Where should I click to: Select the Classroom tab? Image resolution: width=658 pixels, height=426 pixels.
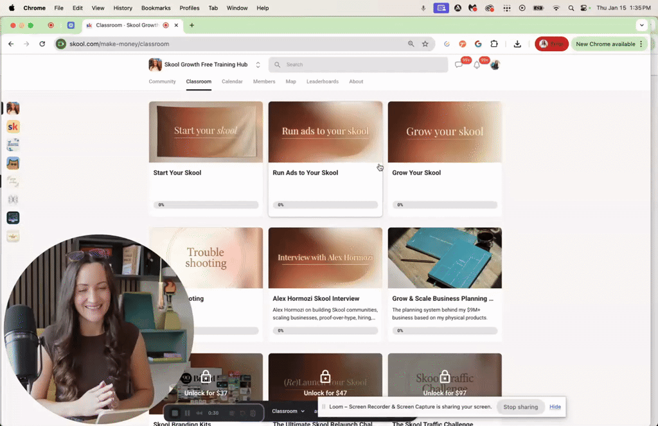tap(199, 81)
